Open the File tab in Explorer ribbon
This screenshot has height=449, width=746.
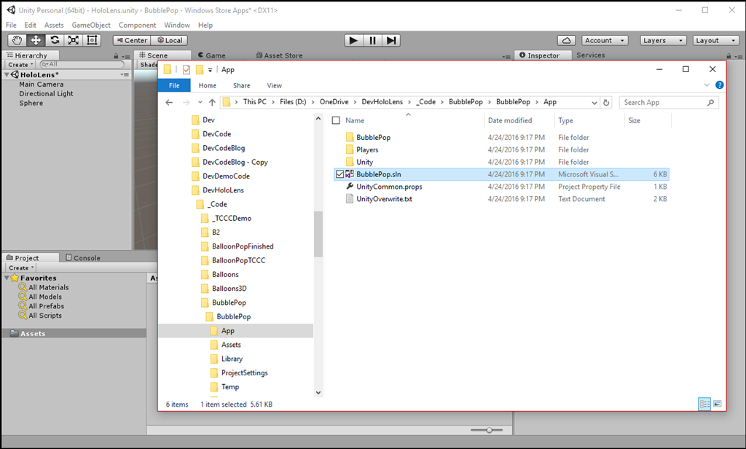(174, 85)
